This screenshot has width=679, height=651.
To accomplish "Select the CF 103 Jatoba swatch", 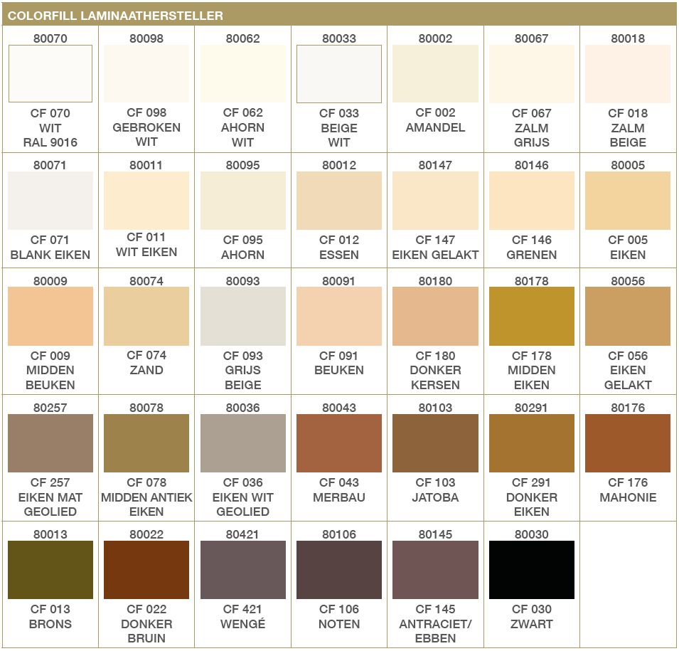I will (x=435, y=443).
